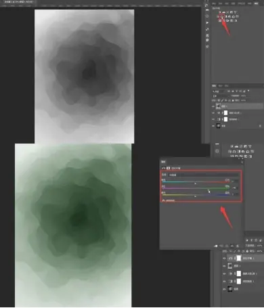Open the Tone dropdown in the Color Balance properties
Image resolution: width=264 pixels, height=308 pixels.
point(204,175)
